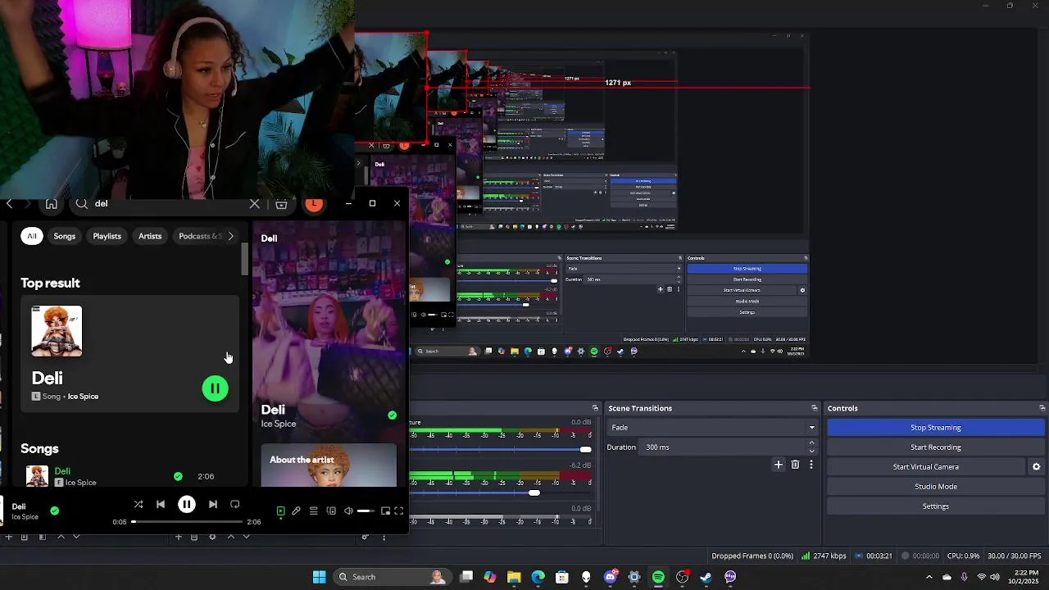Open lyrics with microphone icon

296,511
